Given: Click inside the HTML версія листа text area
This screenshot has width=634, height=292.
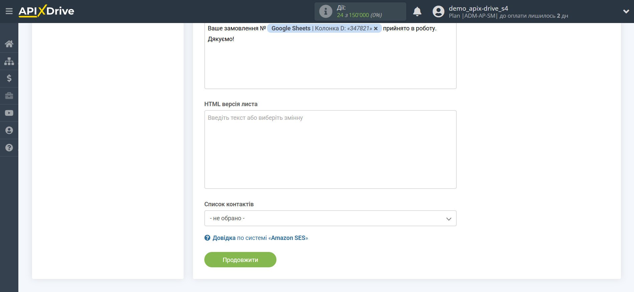Looking at the screenshot, I should coord(330,150).
